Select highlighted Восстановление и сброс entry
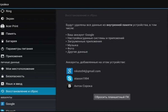The image size is (168, 112). pyautogui.click(x=22, y=91)
